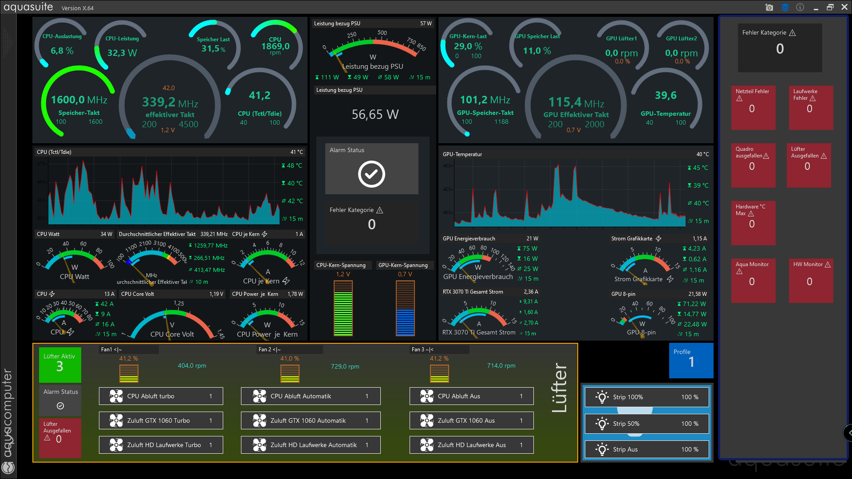Toggle the CPU Abluft Automatik fan mode
Viewport: 852px width, 479px height.
tap(311, 396)
